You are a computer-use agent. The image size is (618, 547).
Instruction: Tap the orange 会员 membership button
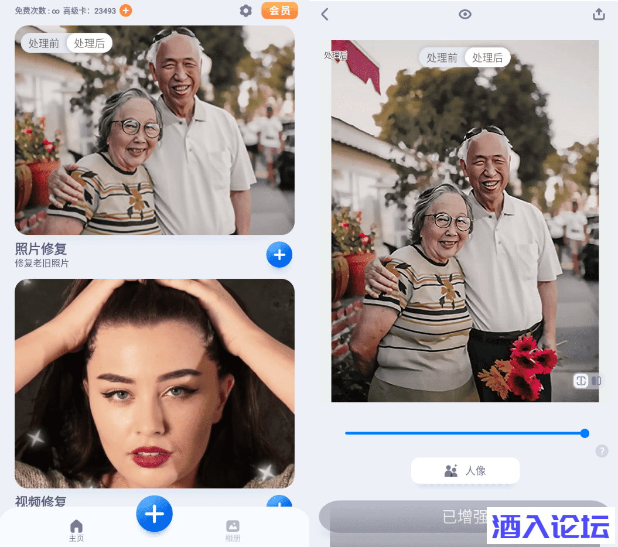(279, 11)
